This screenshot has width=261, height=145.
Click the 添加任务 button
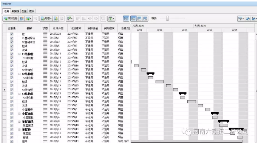tap(11, 19)
